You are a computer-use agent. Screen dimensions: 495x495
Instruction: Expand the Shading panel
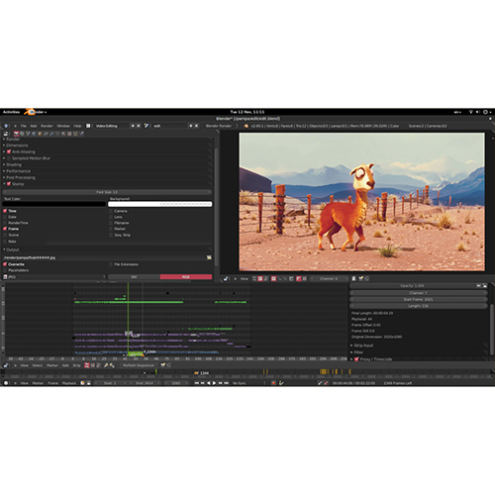pos(14,164)
